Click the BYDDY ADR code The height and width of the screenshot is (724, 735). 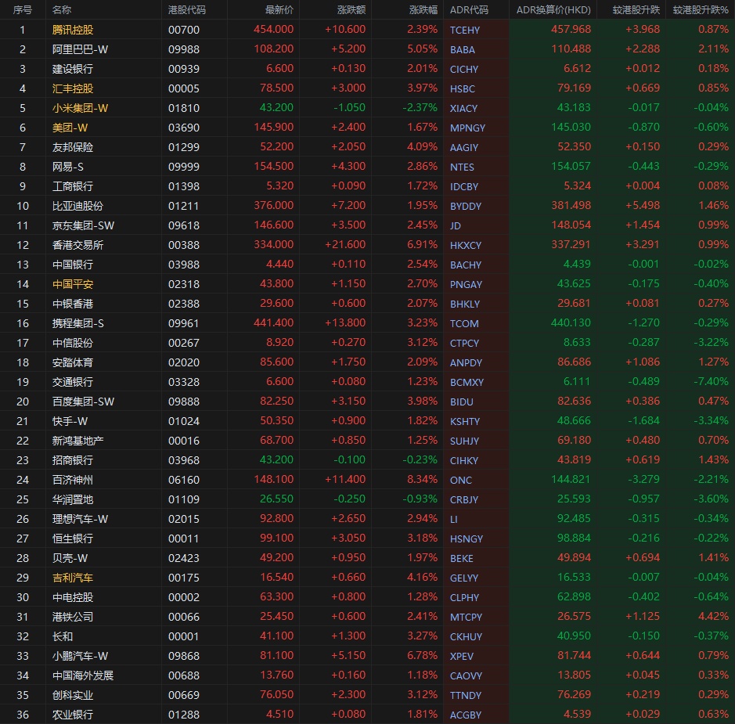click(466, 206)
